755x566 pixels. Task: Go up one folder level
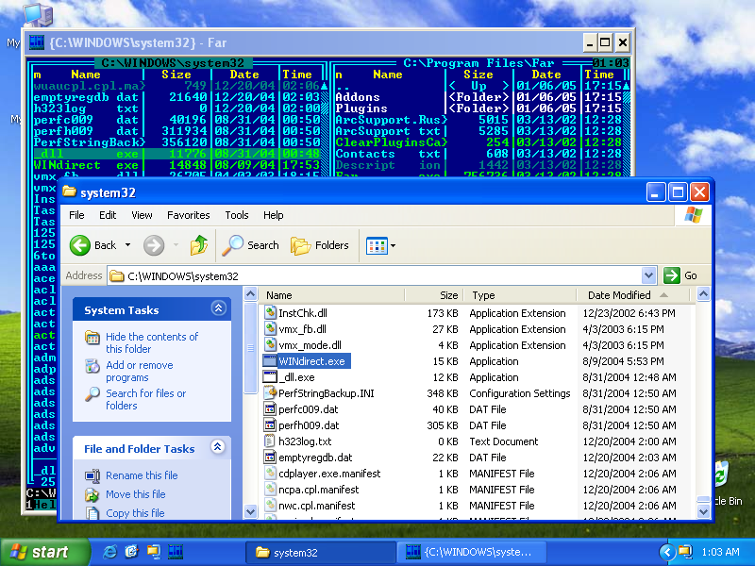(198, 245)
